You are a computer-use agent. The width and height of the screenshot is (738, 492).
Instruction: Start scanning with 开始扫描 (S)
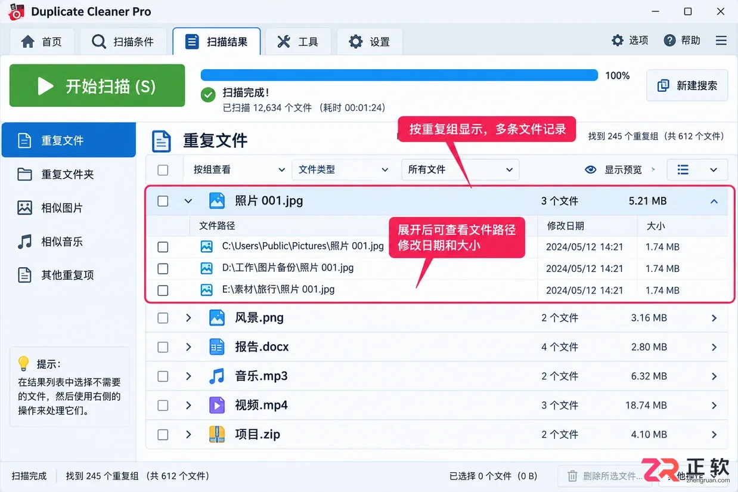97,86
